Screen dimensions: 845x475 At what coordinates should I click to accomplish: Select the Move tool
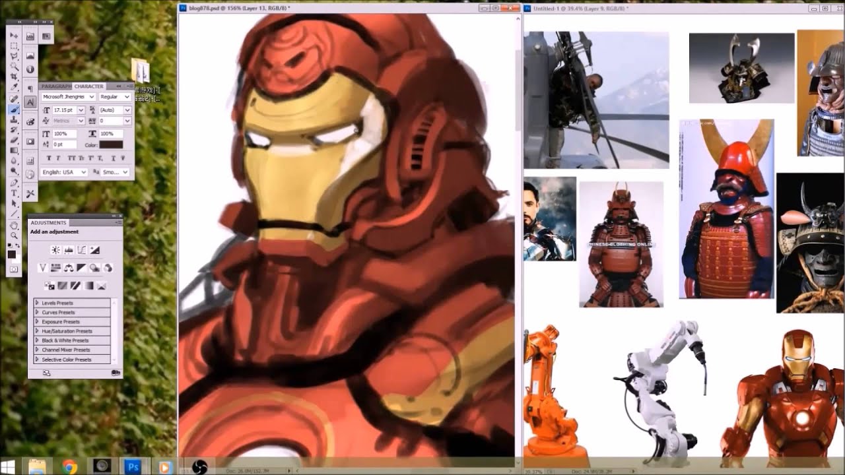(14, 36)
